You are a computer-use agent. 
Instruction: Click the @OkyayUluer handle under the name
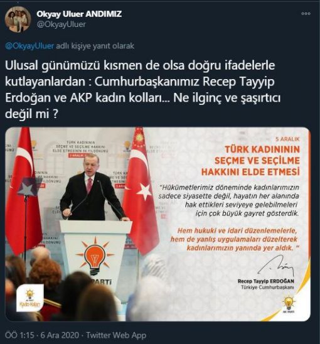pyautogui.click(x=61, y=24)
